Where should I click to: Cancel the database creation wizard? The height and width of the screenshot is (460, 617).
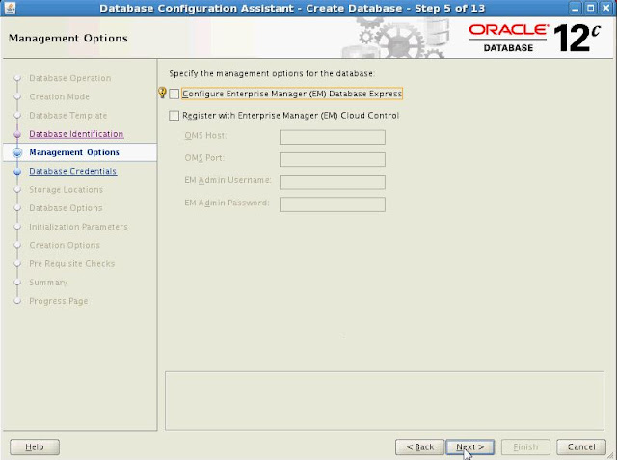[x=581, y=447]
